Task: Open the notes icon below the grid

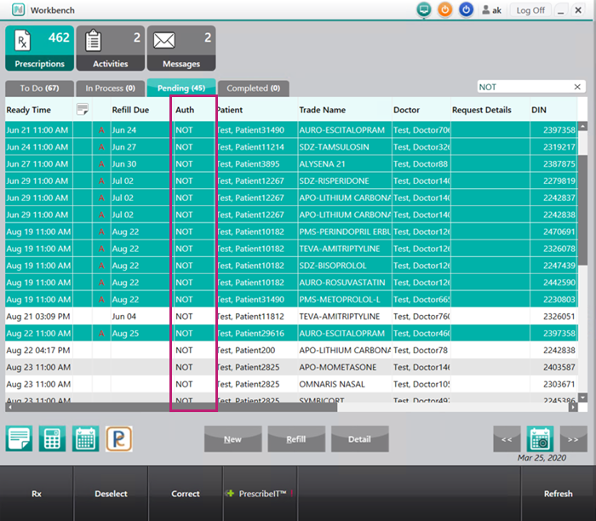Action: pos(19,439)
